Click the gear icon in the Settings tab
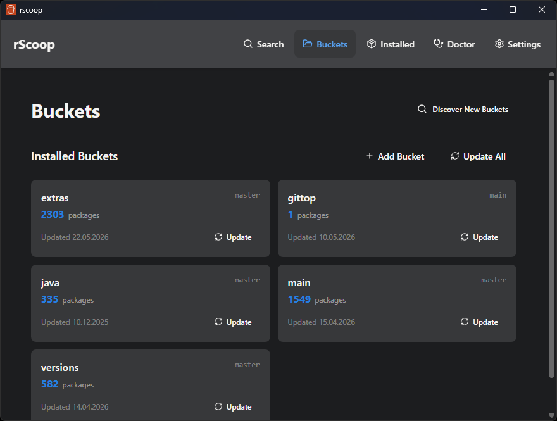 coord(499,44)
